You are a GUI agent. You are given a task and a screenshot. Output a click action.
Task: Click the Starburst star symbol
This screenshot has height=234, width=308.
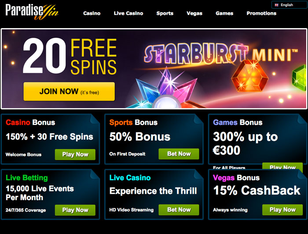click(167, 89)
